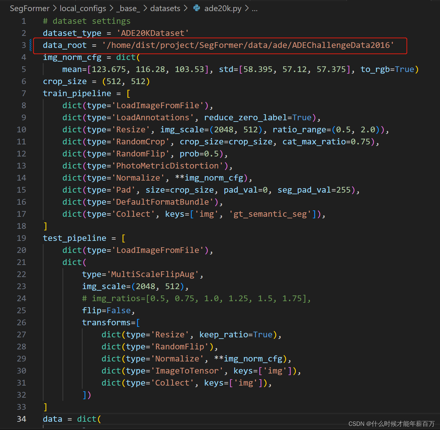The width and height of the screenshot is (440, 430).
Task: Click line number 19 in gutter
Action: [x=21, y=238]
